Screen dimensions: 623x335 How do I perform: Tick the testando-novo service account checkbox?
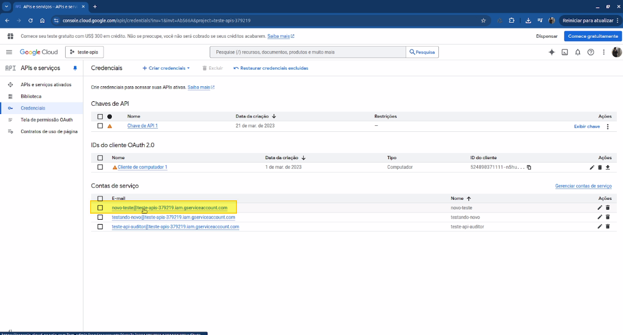tap(100, 218)
